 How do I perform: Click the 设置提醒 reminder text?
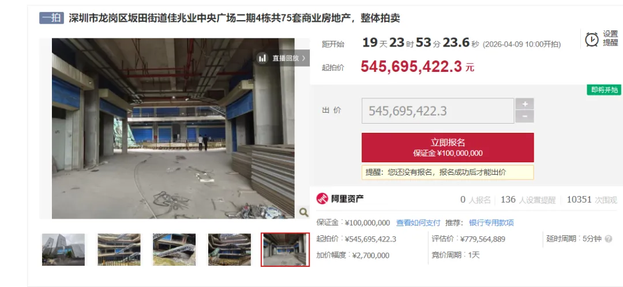[x=610, y=39]
